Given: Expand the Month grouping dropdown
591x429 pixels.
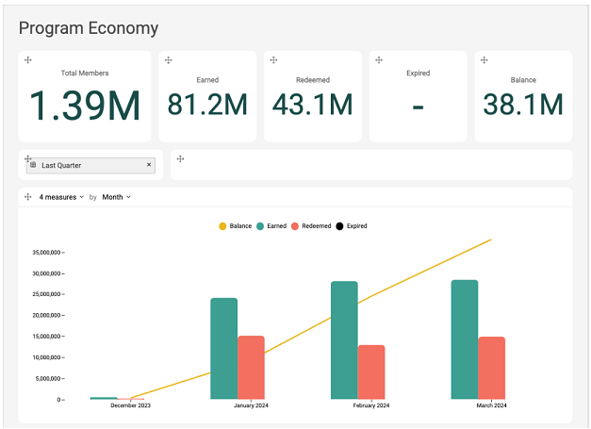Looking at the screenshot, I should click(x=116, y=197).
